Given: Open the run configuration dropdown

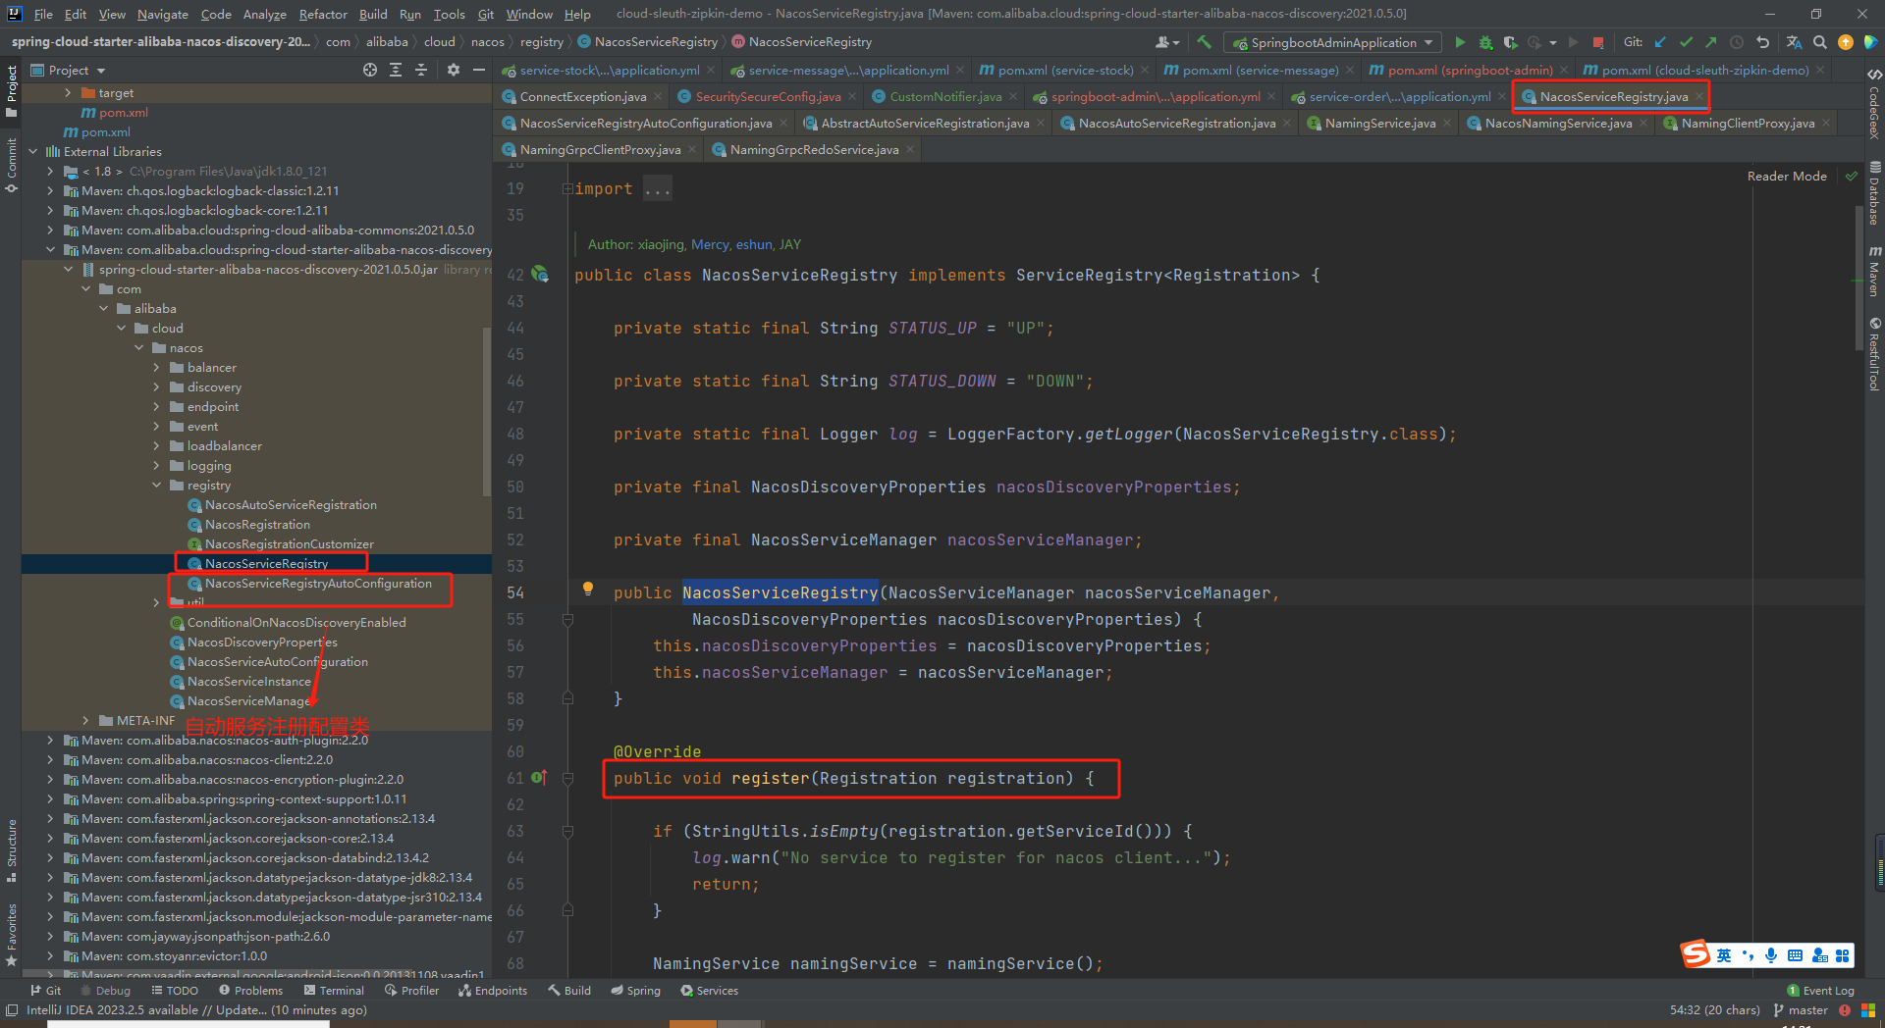Looking at the screenshot, I should tap(1333, 42).
